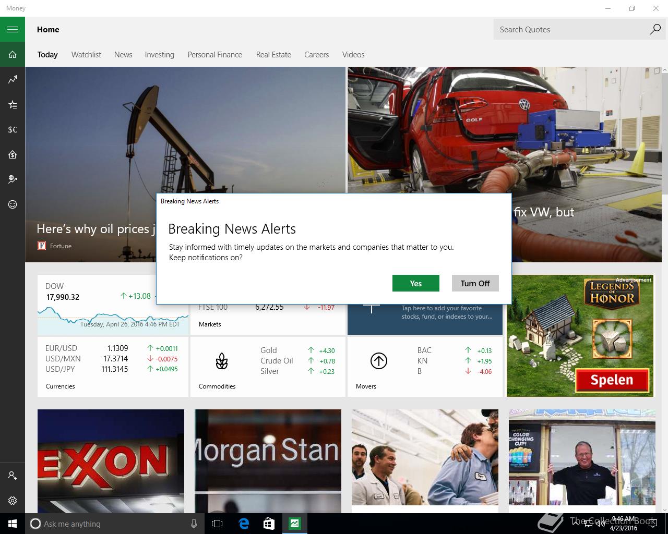The image size is (668, 534).
Task: Open the Investing tab
Action: point(160,55)
